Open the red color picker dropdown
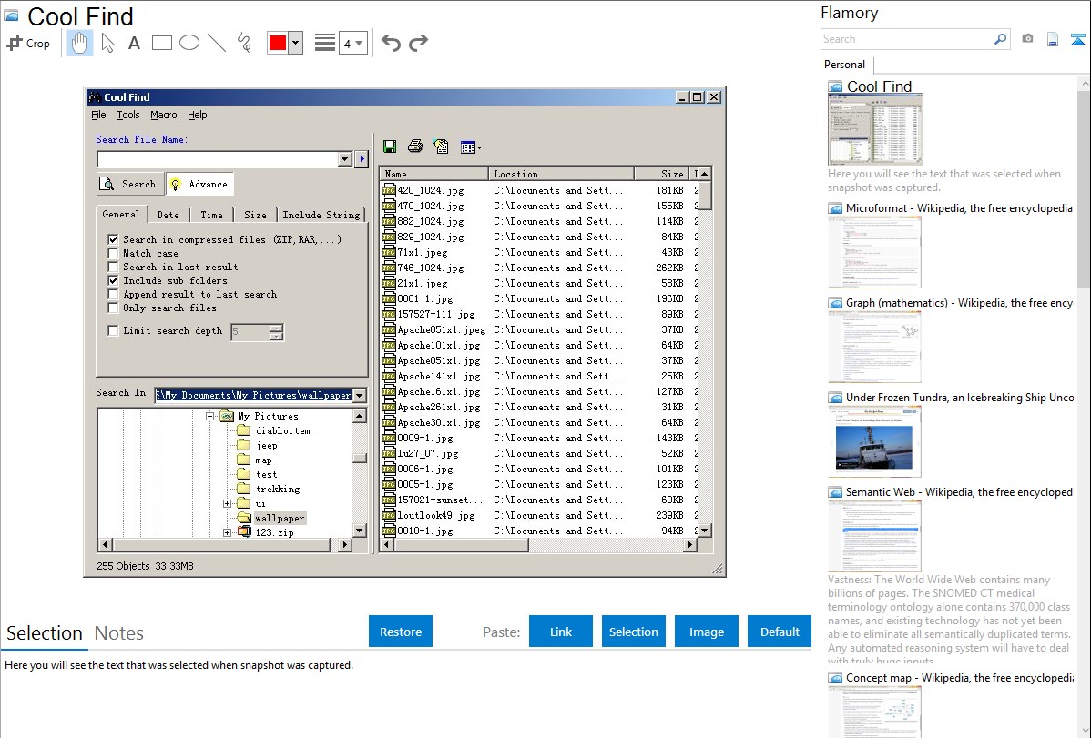The height and width of the screenshot is (738, 1091). [295, 43]
